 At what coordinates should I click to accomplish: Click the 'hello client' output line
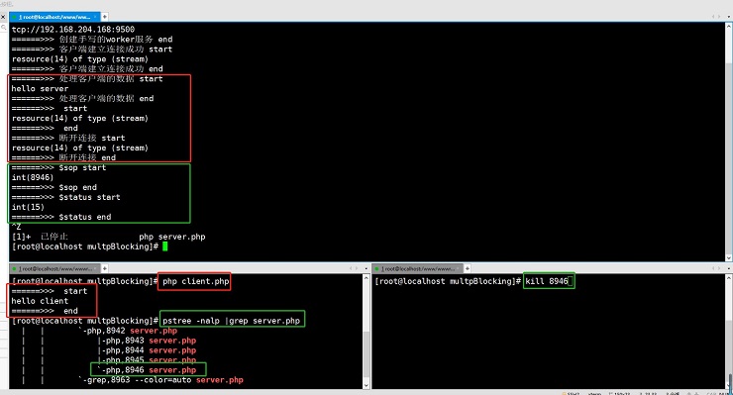[x=40, y=301]
